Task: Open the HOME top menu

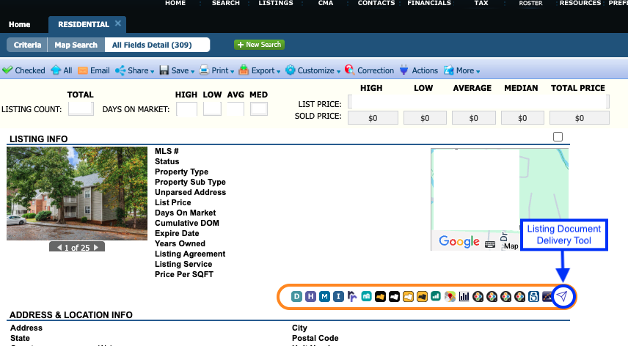Action: pyautogui.click(x=175, y=3)
